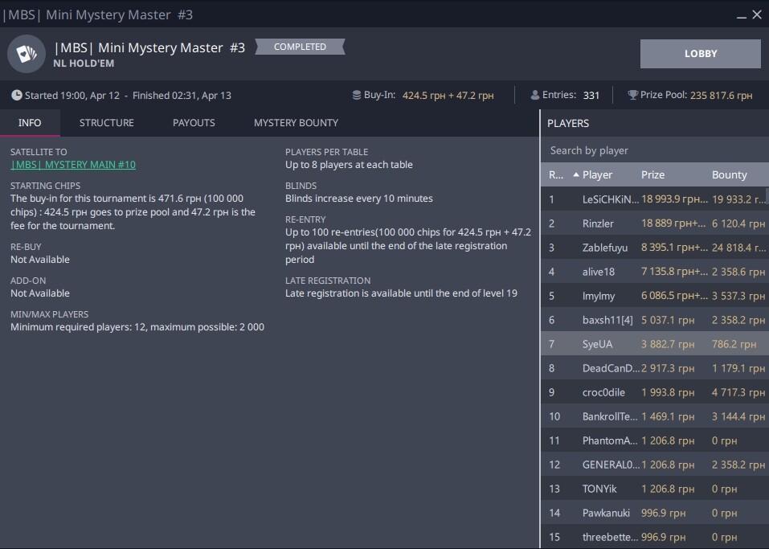Select the Zablefuyu player row

coord(655,248)
